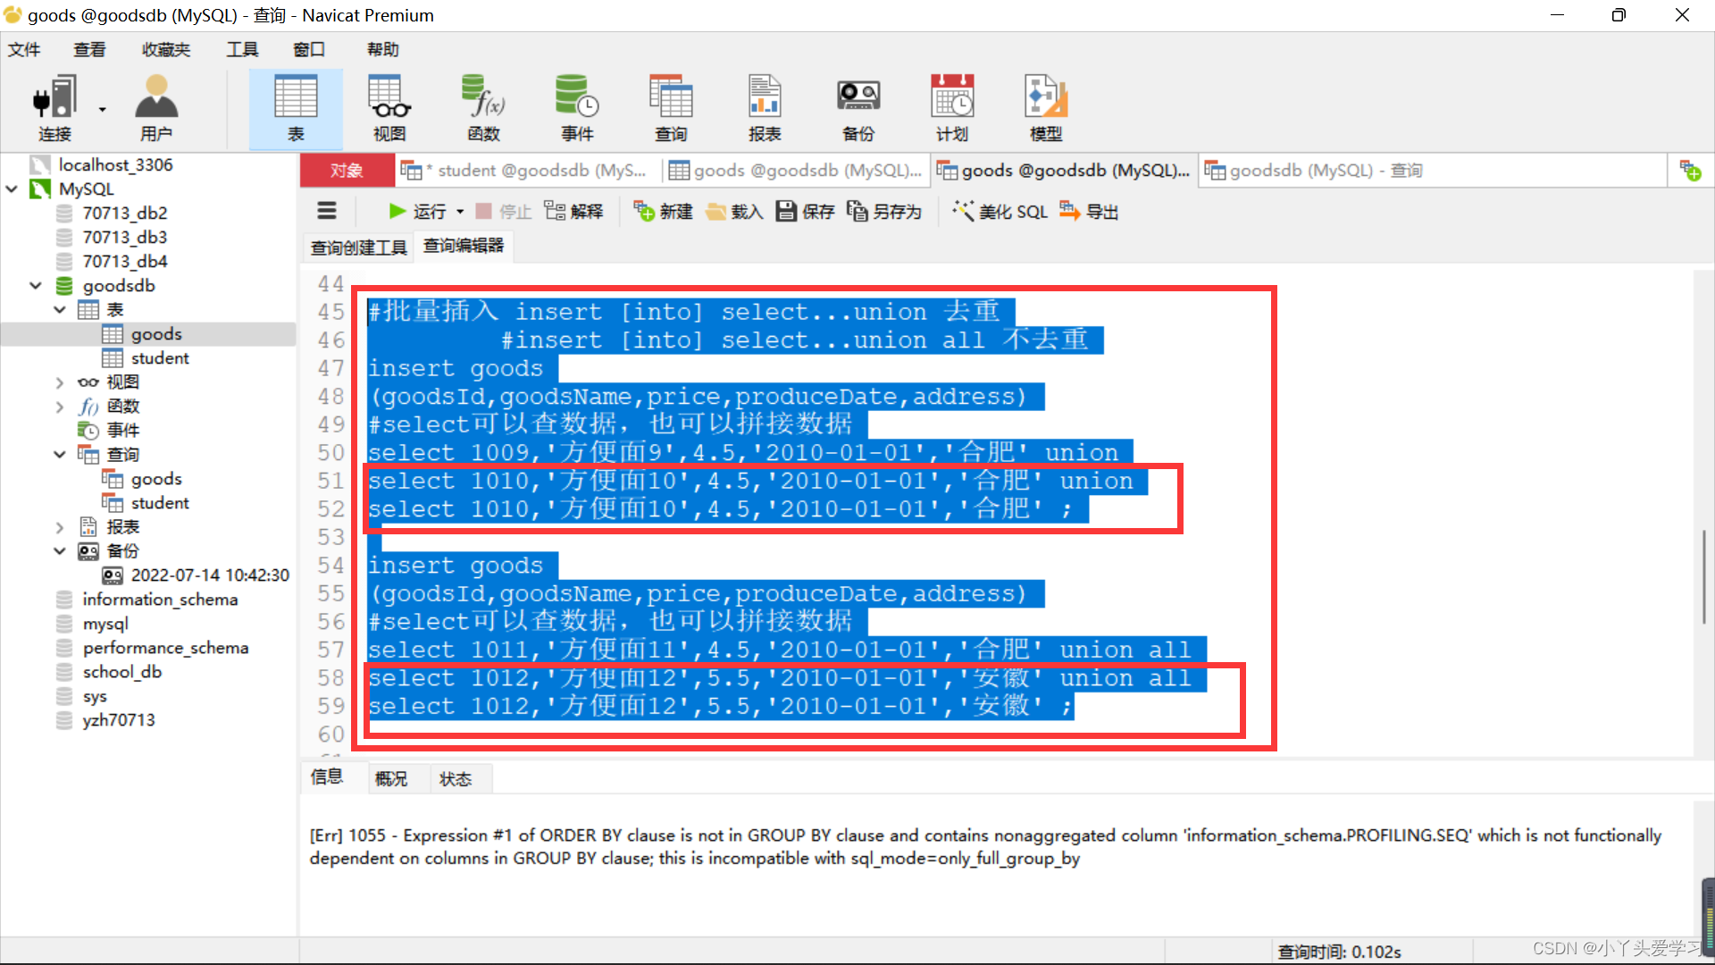The image size is (1715, 965).
Task: Click 载入 (Load) button
Action: pyautogui.click(x=734, y=211)
